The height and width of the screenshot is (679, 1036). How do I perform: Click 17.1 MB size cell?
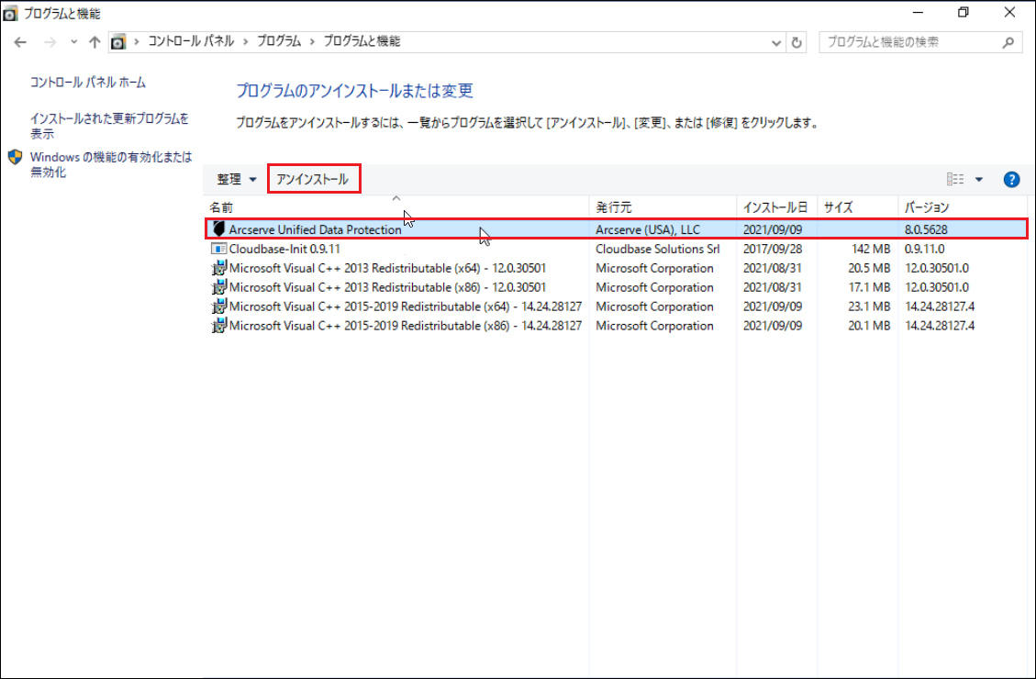point(869,287)
